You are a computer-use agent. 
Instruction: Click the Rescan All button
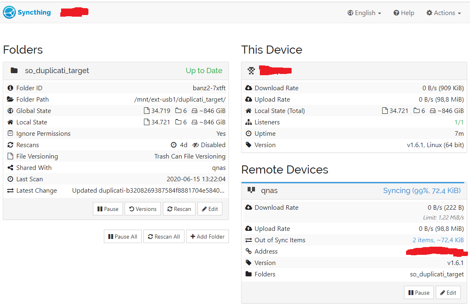[164, 237]
